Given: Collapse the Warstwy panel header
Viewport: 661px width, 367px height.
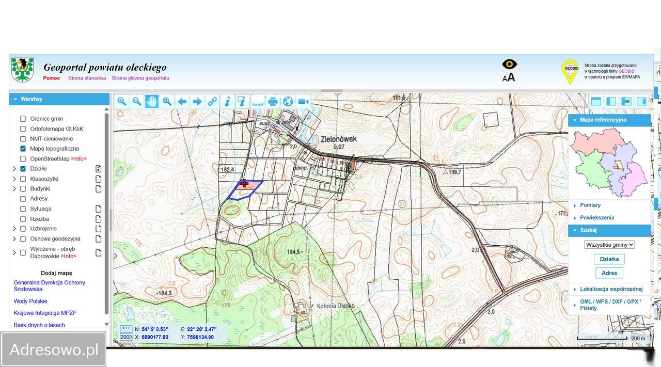Looking at the screenshot, I should pos(59,99).
